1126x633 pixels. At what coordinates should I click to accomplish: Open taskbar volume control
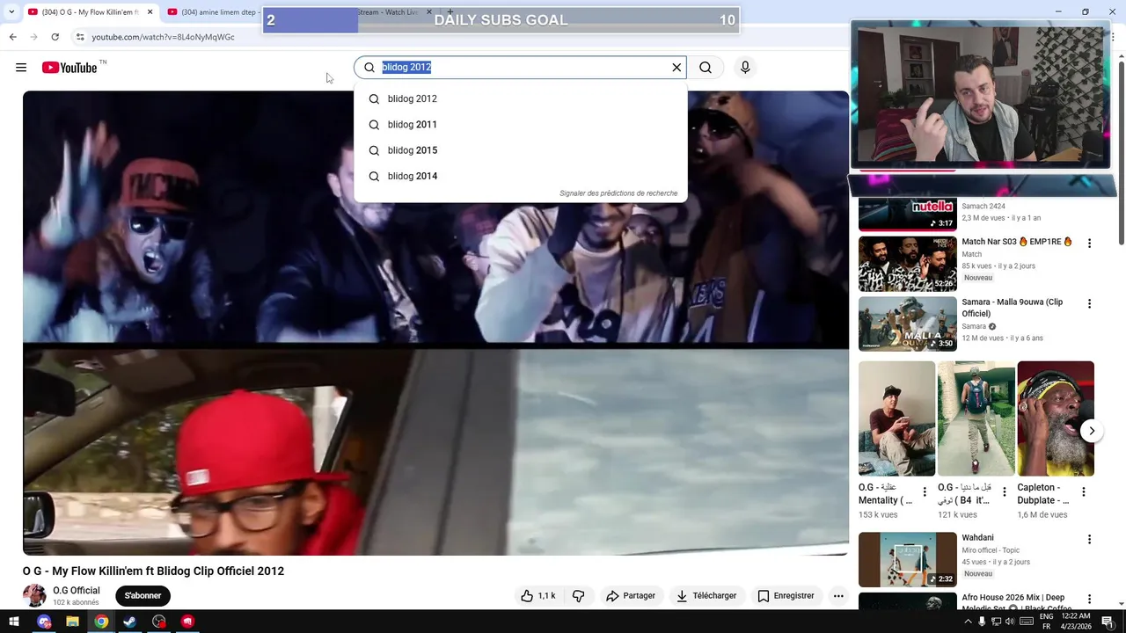(x=1010, y=622)
